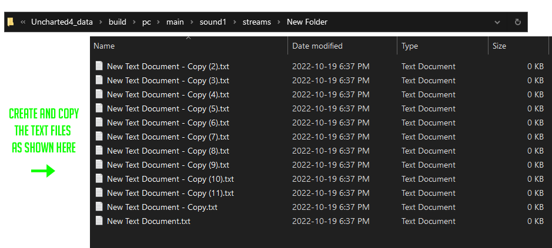Screen dimensions: 552x248
Task: Open chevron after sound1 in breadcrumb
Action: click(x=235, y=22)
